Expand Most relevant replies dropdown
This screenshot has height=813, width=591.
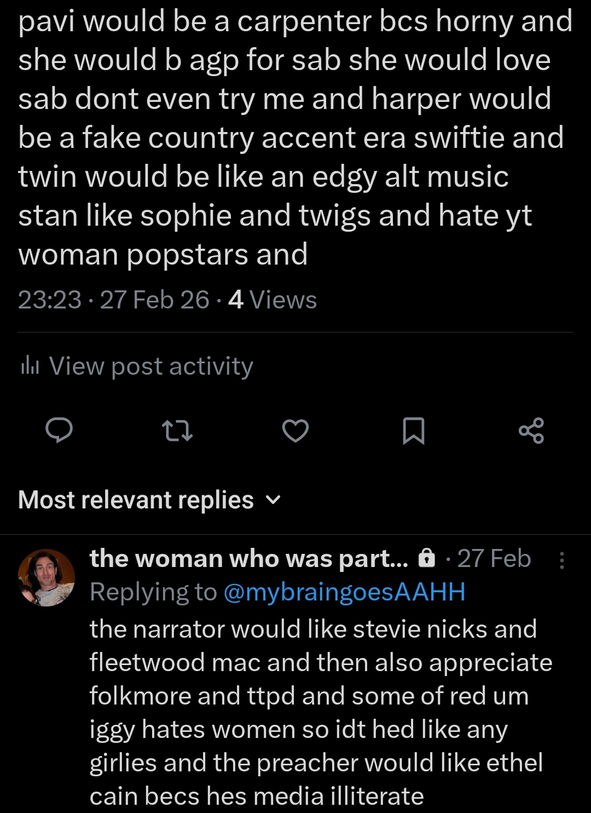(x=136, y=500)
